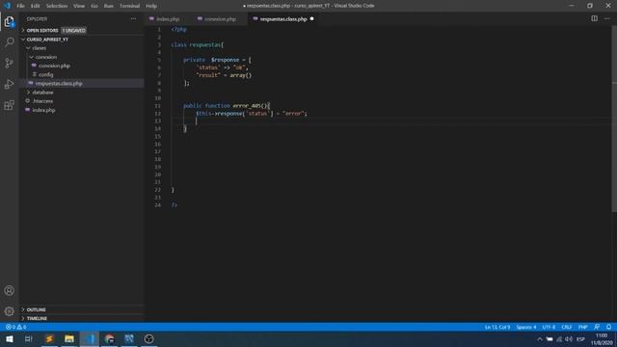Open editor More Actions ellipsis
This screenshot has width=617, height=347.
click(x=607, y=18)
